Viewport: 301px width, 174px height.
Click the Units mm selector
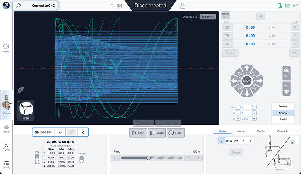226,16
